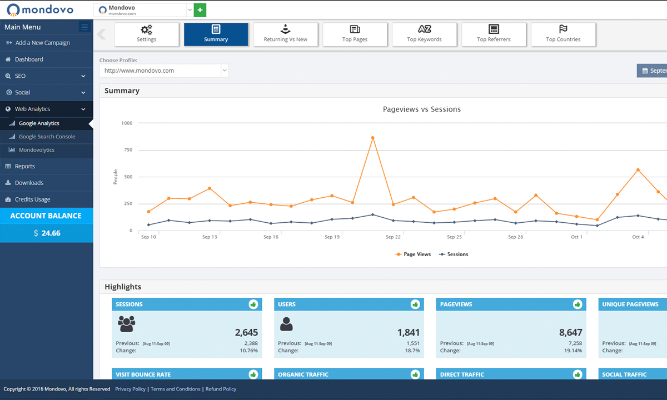
Task: Open the Choose Profile dropdown
Action: point(164,71)
